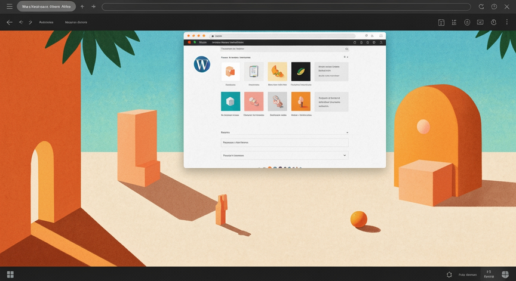Click the page icon beside inner address bar
Screen dimensions: 516x281
pyautogui.click(x=372, y=36)
